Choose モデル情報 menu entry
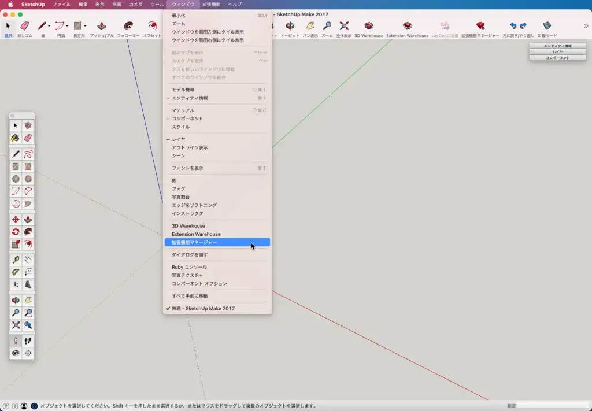The width and height of the screenshot is (592, 411). pos(217,90)
